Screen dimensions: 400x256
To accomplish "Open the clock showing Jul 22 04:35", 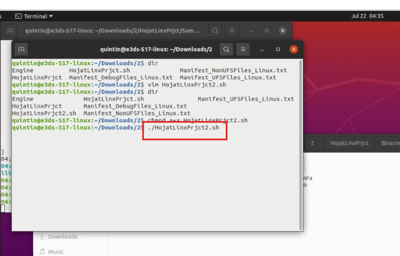I will [367, 16].
